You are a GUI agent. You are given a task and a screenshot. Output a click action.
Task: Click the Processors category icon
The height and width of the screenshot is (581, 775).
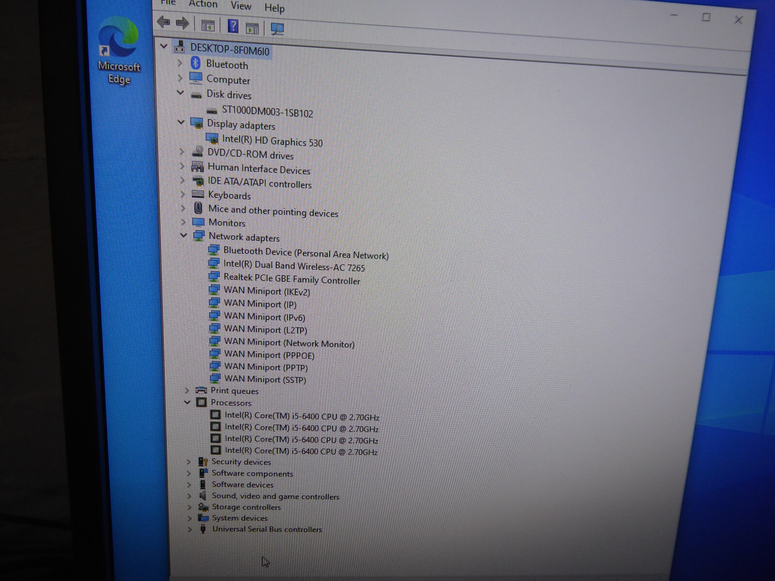pyautogui.click(x=201, y=402)
